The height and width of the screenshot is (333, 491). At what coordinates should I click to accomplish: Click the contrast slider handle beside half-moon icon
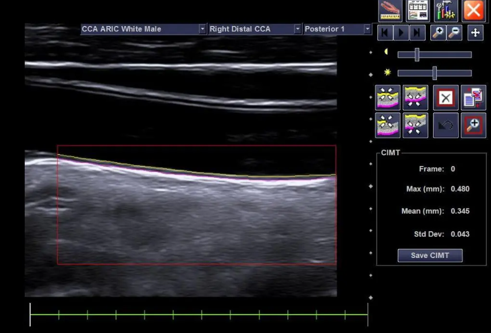[x=416, y=55]
